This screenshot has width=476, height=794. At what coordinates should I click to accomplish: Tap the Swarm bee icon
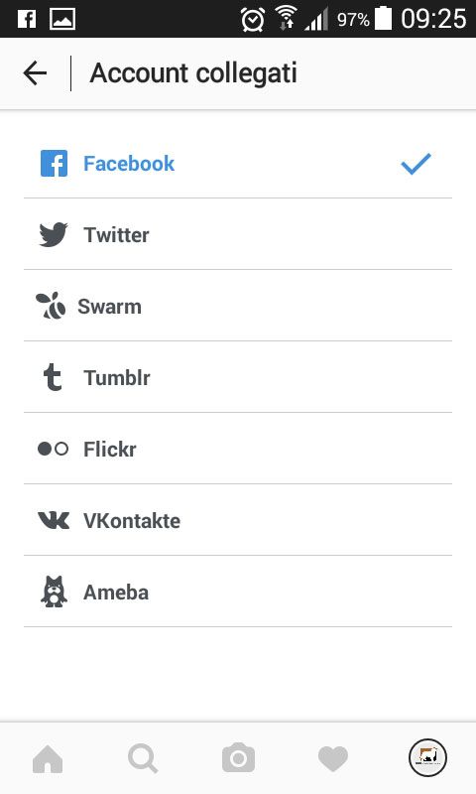click(x=51, y=306)
